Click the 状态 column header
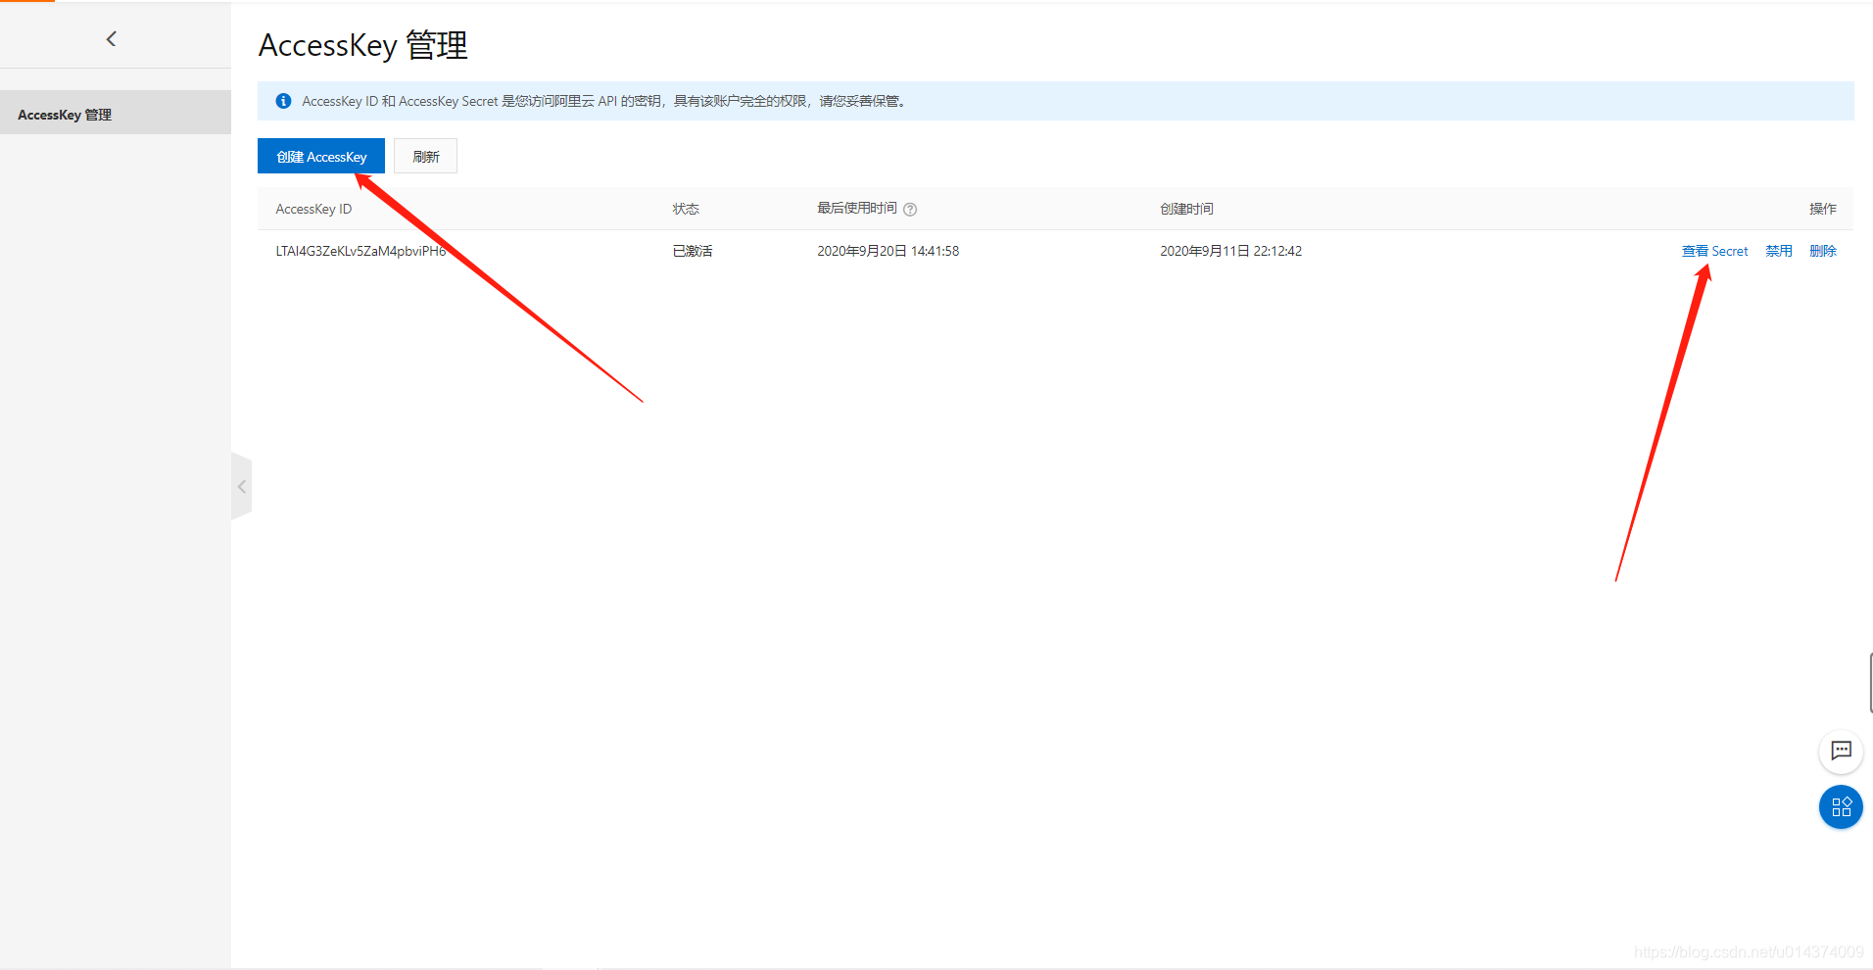Image resolution: width=1873 pixels, height=970 pixels. (x=686, y=209)
